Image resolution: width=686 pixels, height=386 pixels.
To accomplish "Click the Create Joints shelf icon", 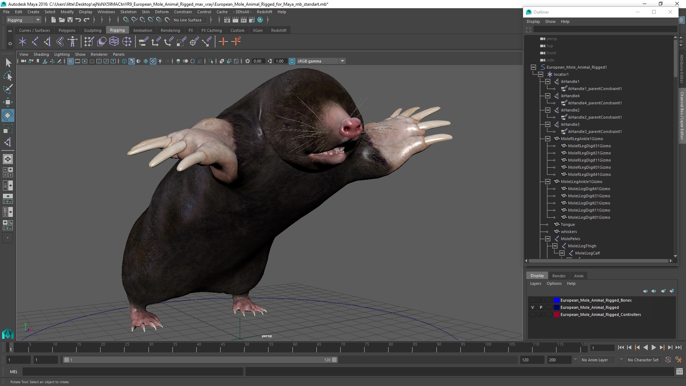I will pyautogui.click(x=35, y=42).
